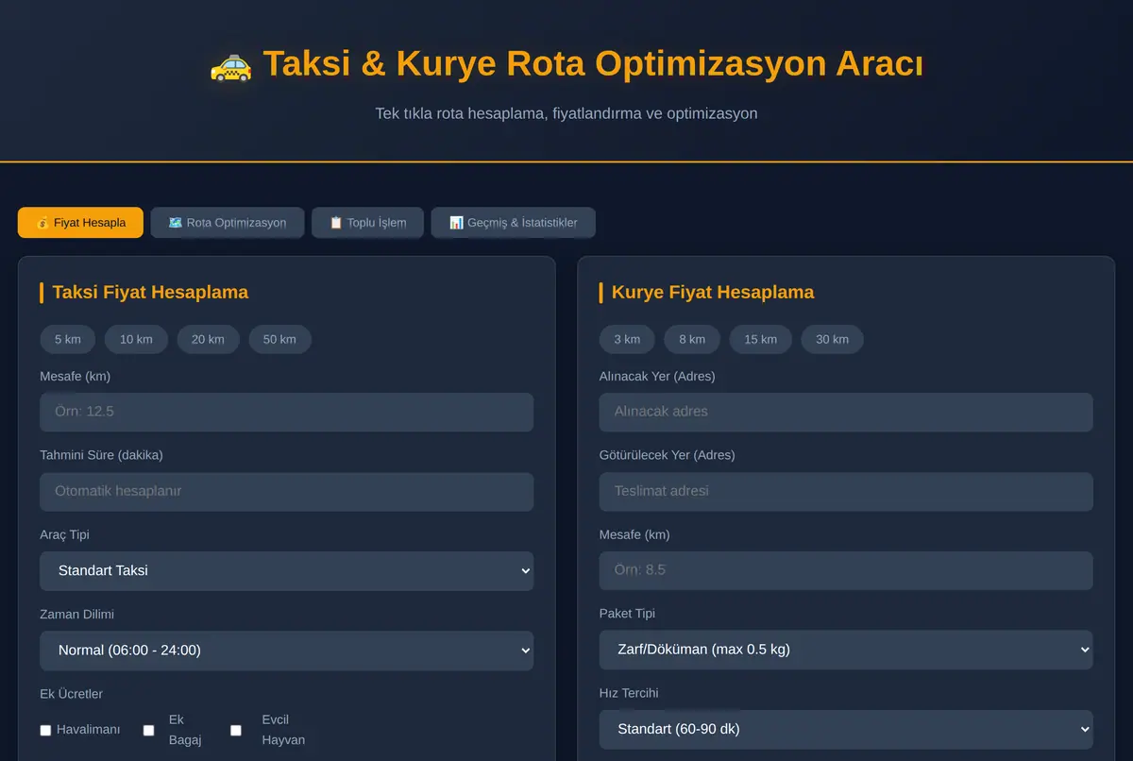Screen dimensions: 1133x761
Task: Open the Zaman Dilimi dropdown
Action: 287,651
